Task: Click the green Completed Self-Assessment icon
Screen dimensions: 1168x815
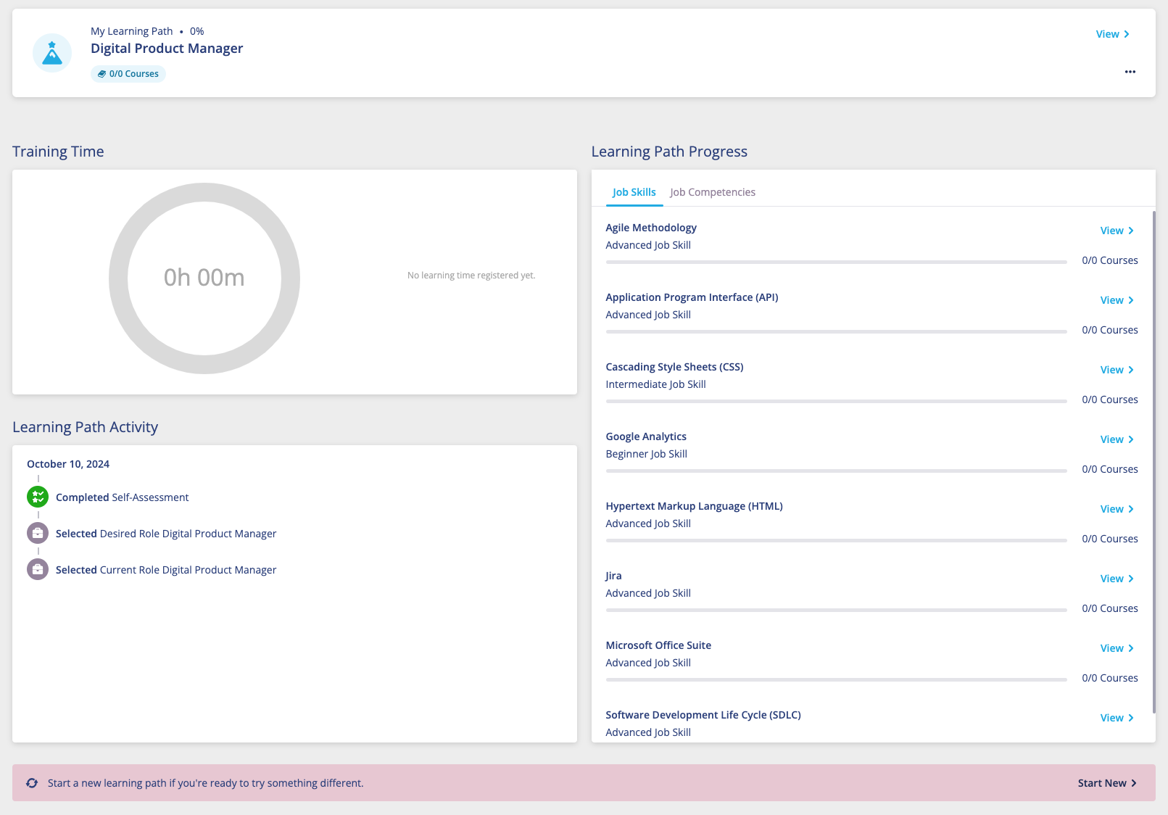Action: pos(38,497)
